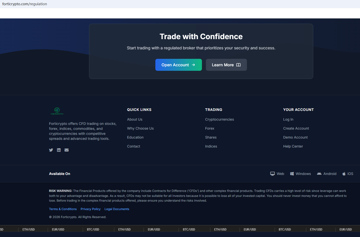Open the Why Choose Us link

click(140, 128)
